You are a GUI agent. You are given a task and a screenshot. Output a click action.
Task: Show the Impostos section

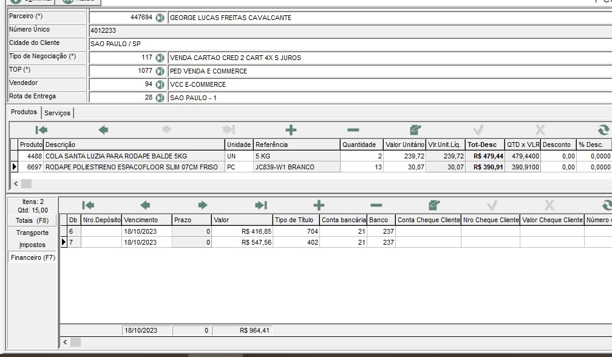pos(32,245)
